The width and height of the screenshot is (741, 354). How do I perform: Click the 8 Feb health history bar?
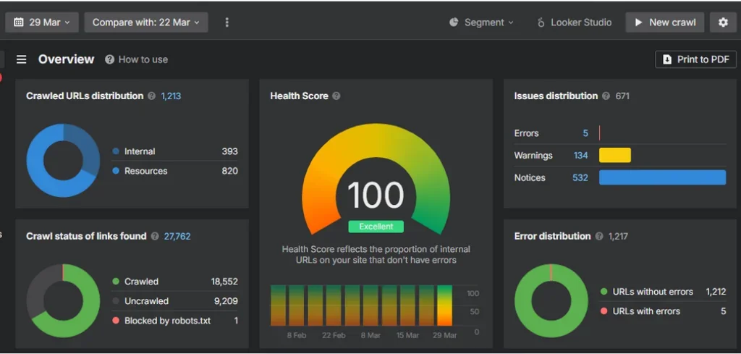[x=297, y=305]
